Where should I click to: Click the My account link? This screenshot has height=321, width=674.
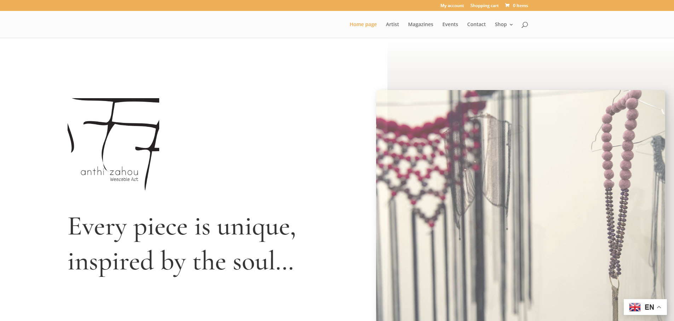pos(452,6)
